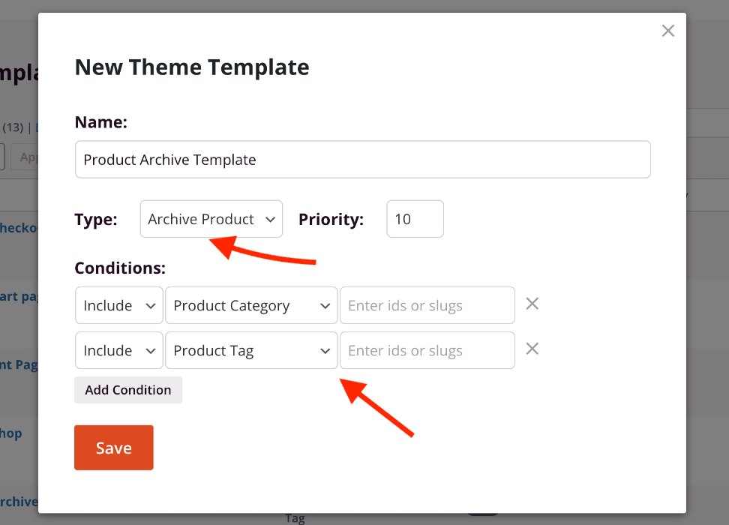
Task: Click the Add Condition button
Action: (128, 390)
